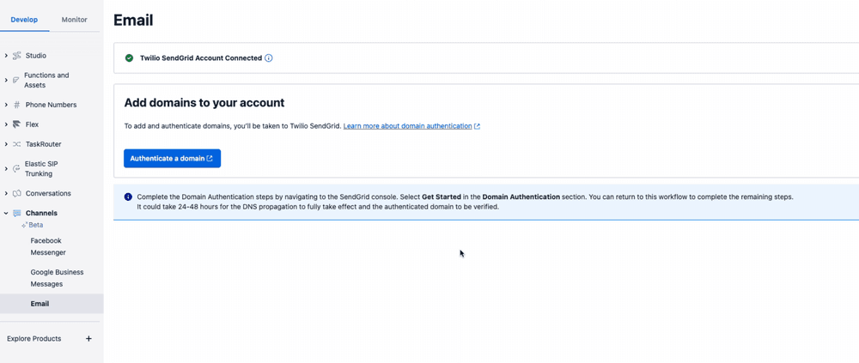Viewport: 859px width, 363px height.
Task: Expand the Functions and Assets chevron
Action: click(5, 81)
